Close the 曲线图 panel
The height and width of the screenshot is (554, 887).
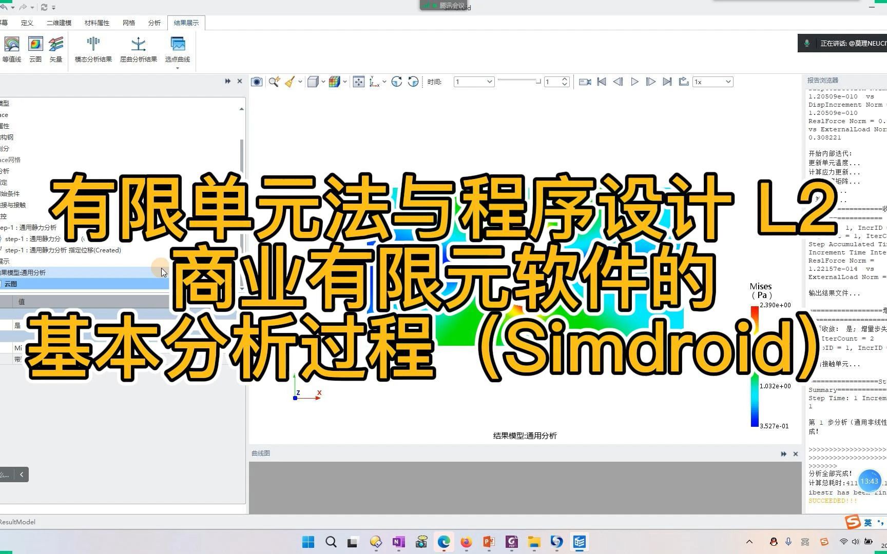pyautogui.click(x=796, y=454)
